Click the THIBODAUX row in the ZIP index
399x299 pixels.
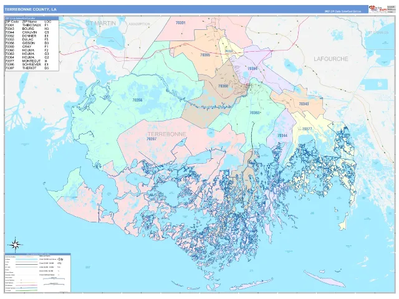click(x=27, y=26)
